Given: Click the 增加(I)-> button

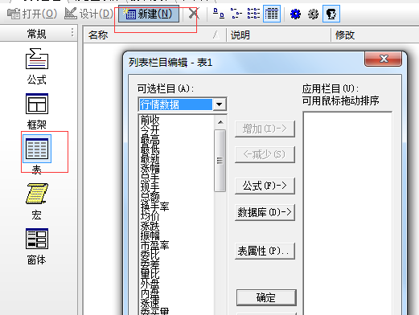Looking at the screenshot, I should (x=265, y=129).
